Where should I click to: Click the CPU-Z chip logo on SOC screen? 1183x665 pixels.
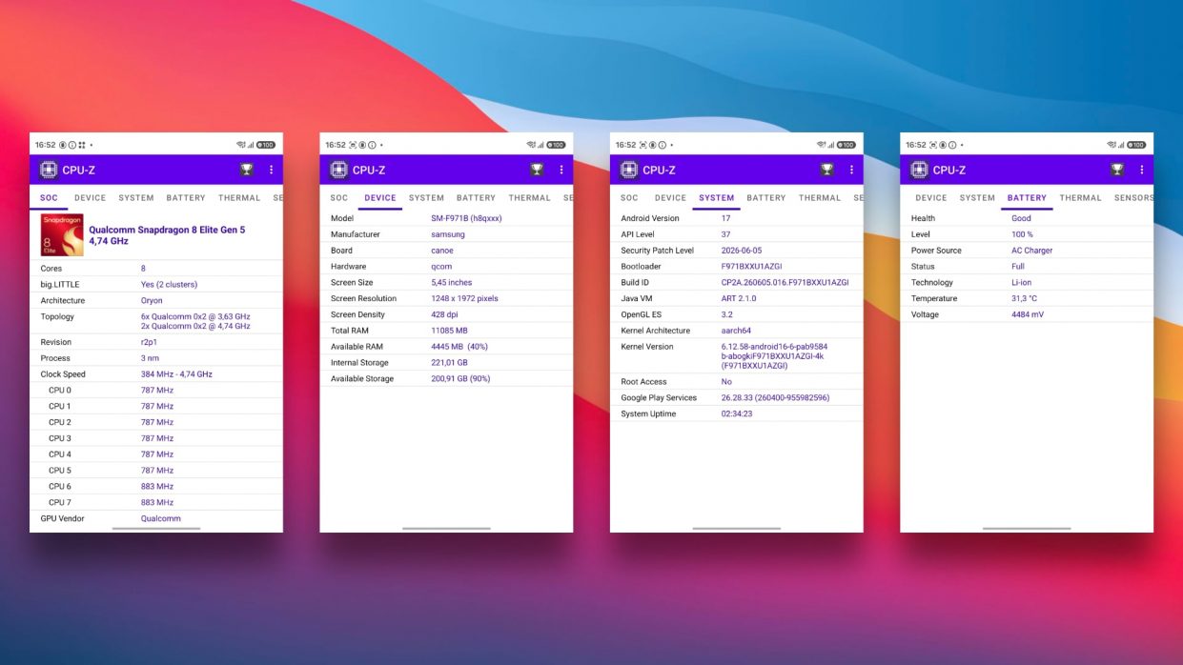tap(49, 170)
